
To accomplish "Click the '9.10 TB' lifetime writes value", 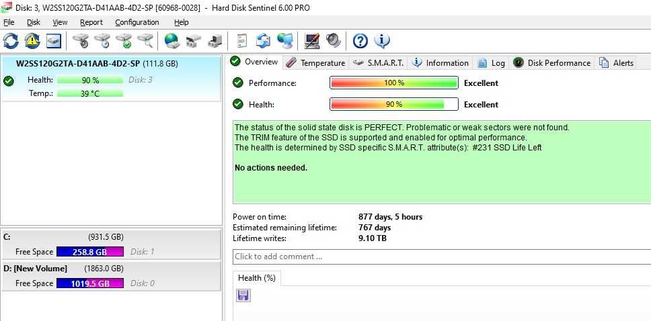I will tap(373, 238).
